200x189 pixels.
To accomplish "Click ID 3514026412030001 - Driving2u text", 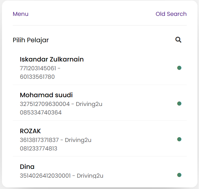I will point(62,176).
